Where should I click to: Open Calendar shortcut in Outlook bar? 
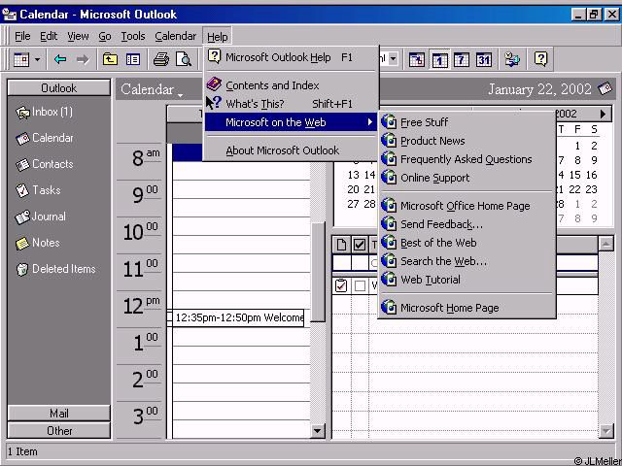pos(45,138)
